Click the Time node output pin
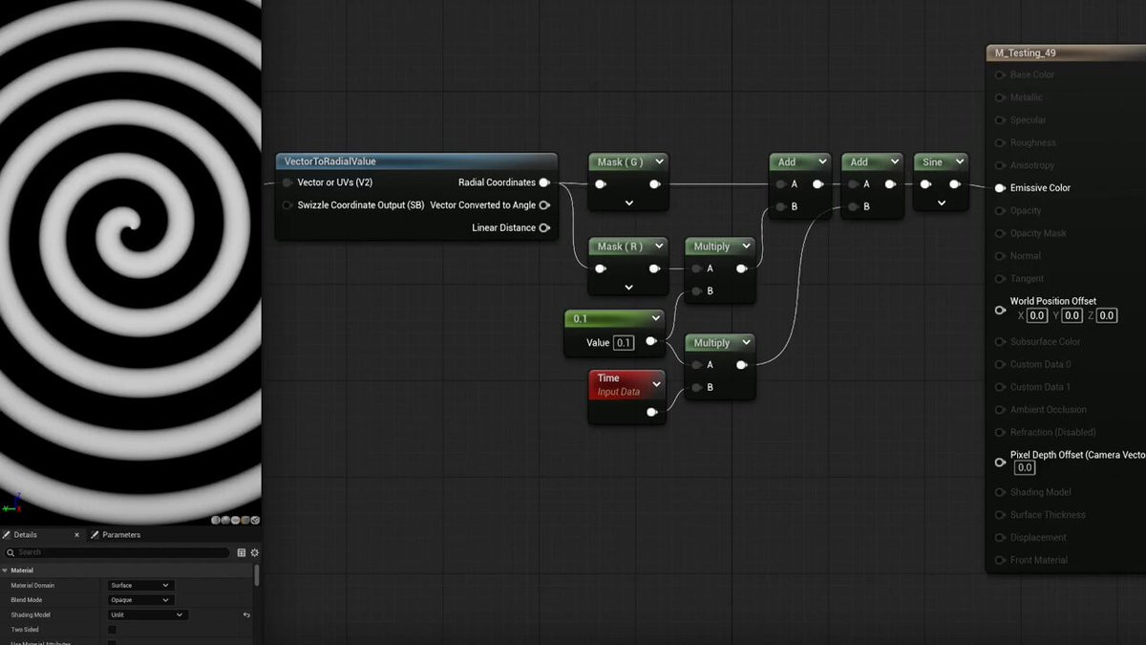The width and height of the screenshot is (1146, 645). 652,412
